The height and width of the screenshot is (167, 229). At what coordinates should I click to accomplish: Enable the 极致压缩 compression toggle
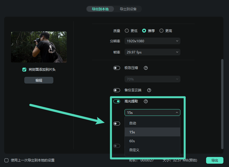pos(116,68)
